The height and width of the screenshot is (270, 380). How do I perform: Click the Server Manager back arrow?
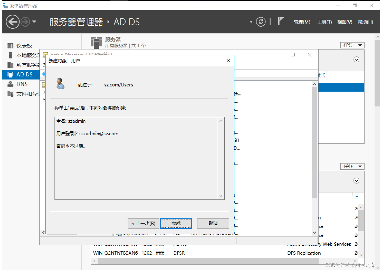point(13,22)
